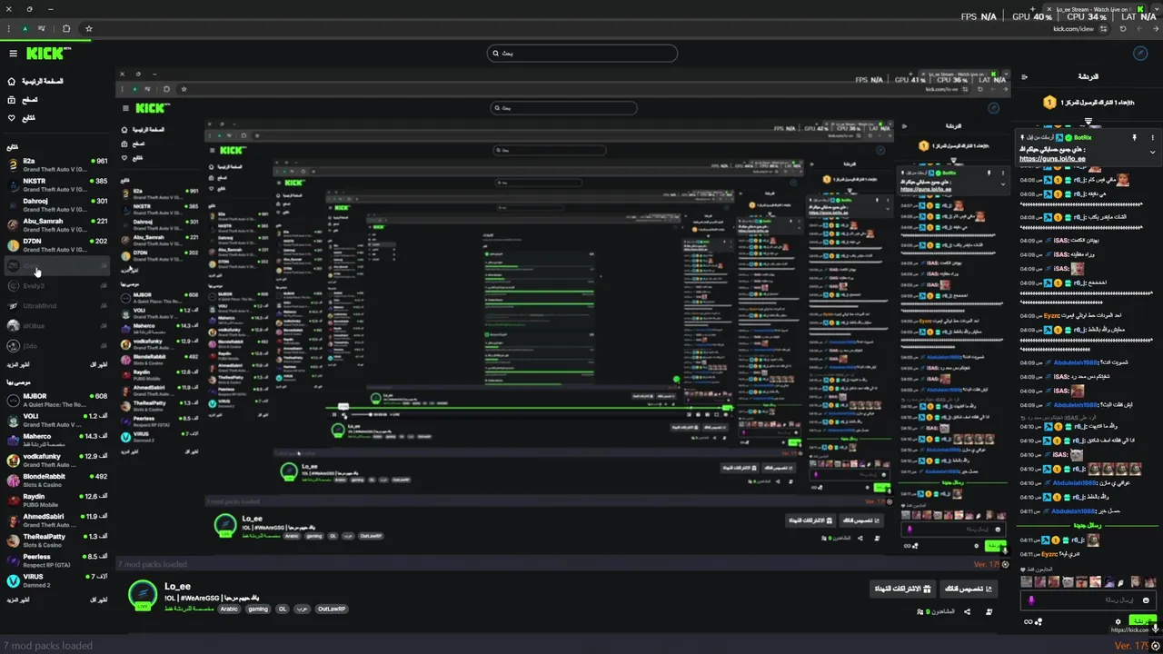This screenshot has height=654, width=1163.
Task: Expand 'show more' under outermost recommended channels
Action: click(x=18, y=599)
